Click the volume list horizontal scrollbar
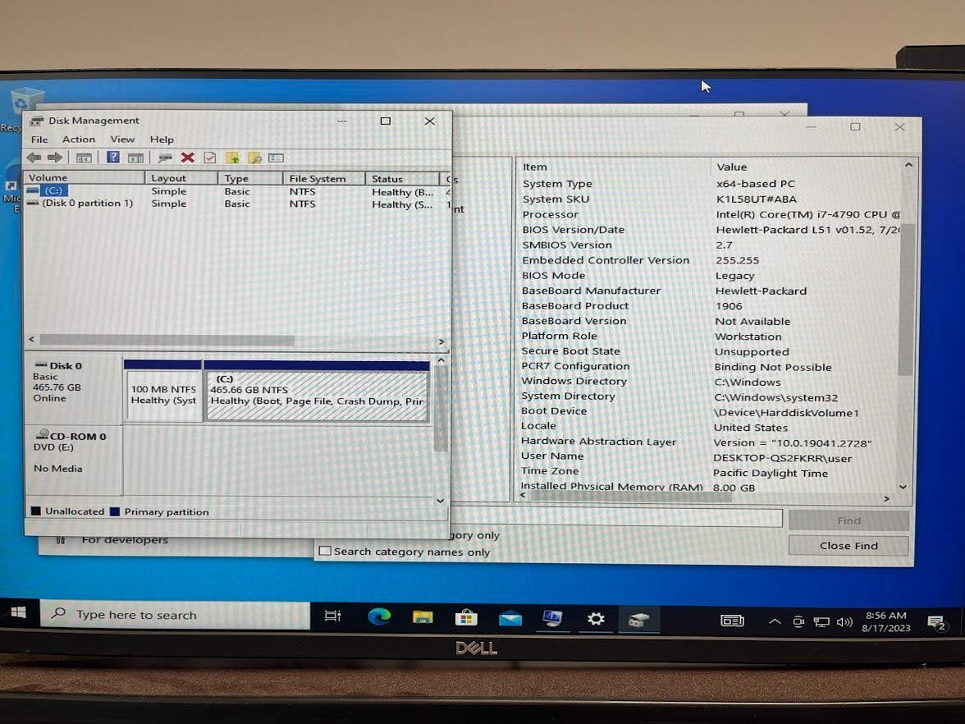 [x=167, y=340]
